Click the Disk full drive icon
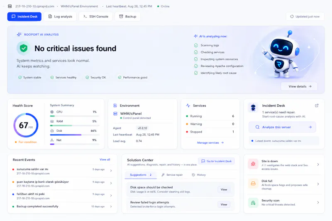The height and width of the screenshot is (221, 332). click(253, 183)
